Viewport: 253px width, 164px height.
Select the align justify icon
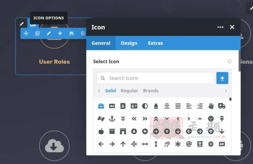[178, 106]
